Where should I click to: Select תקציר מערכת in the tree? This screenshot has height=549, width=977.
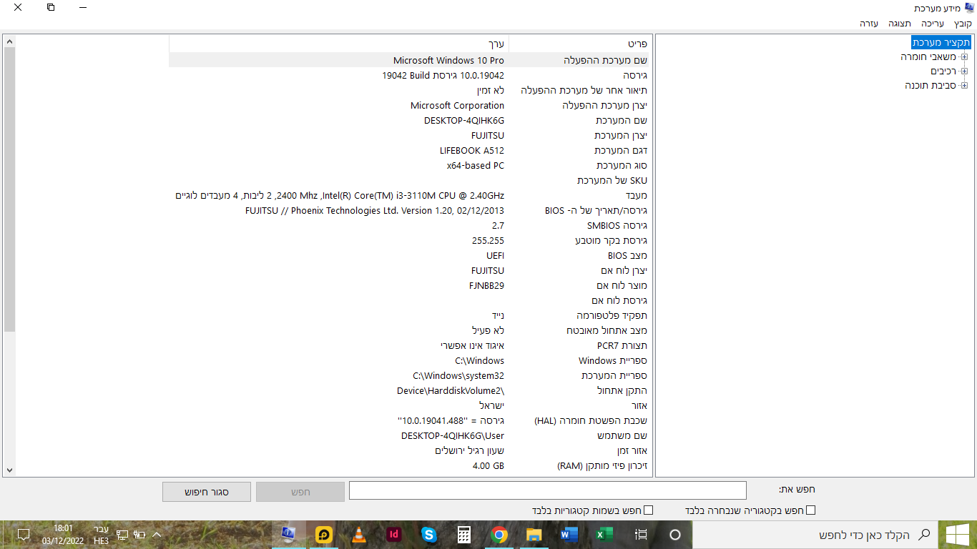[941, 42]
